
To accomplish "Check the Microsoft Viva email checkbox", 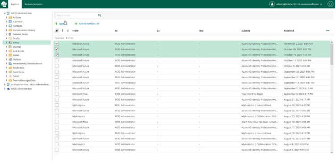I will tap(57, 94).
